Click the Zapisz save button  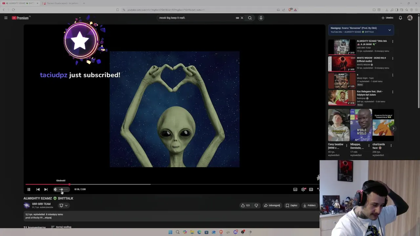pos(291,206)
